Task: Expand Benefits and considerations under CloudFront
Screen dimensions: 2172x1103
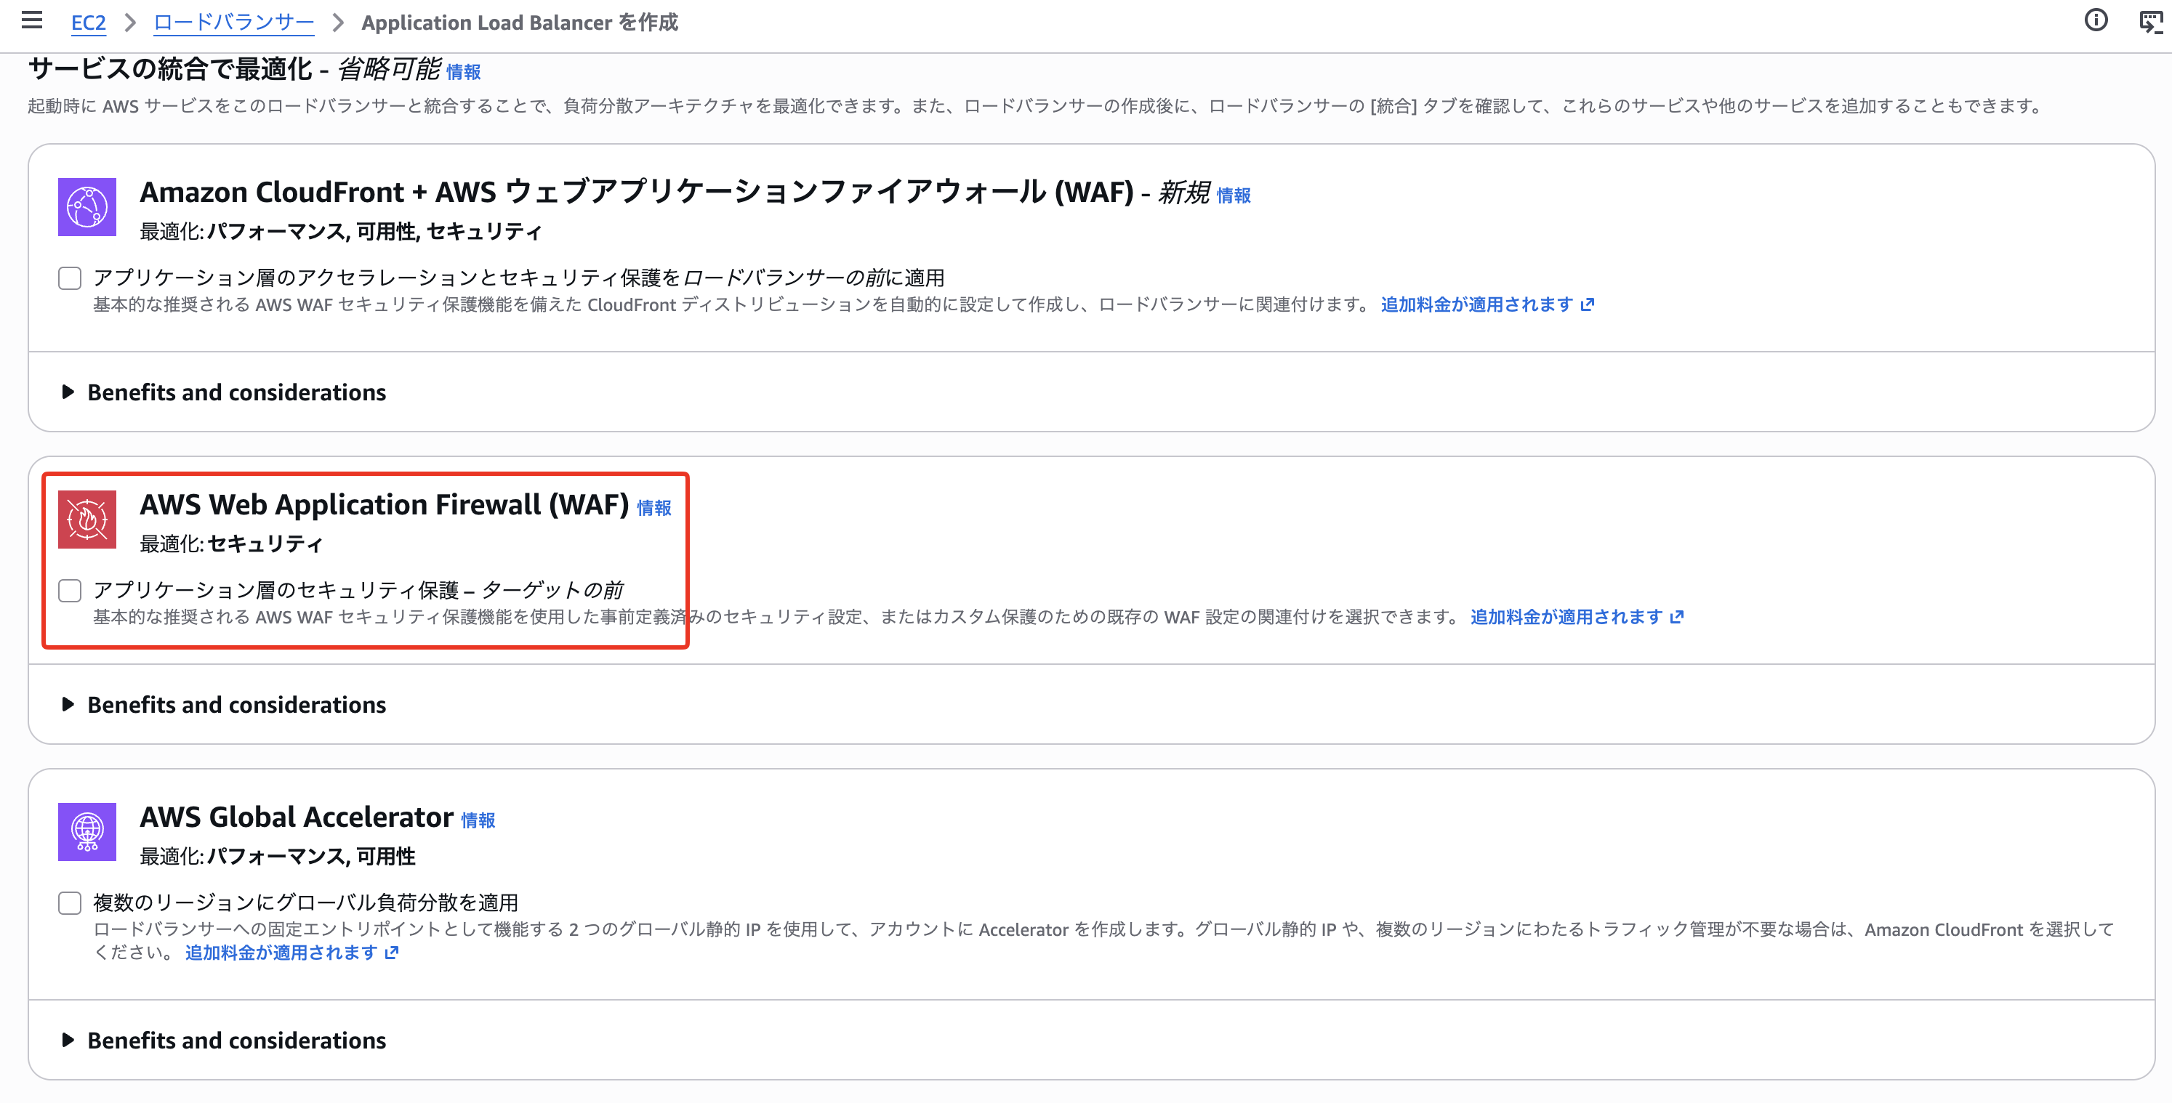Action: coord(225,392)
